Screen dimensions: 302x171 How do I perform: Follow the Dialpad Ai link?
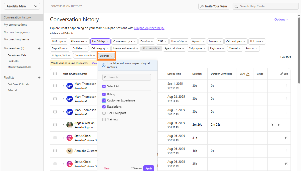(141, 28)
